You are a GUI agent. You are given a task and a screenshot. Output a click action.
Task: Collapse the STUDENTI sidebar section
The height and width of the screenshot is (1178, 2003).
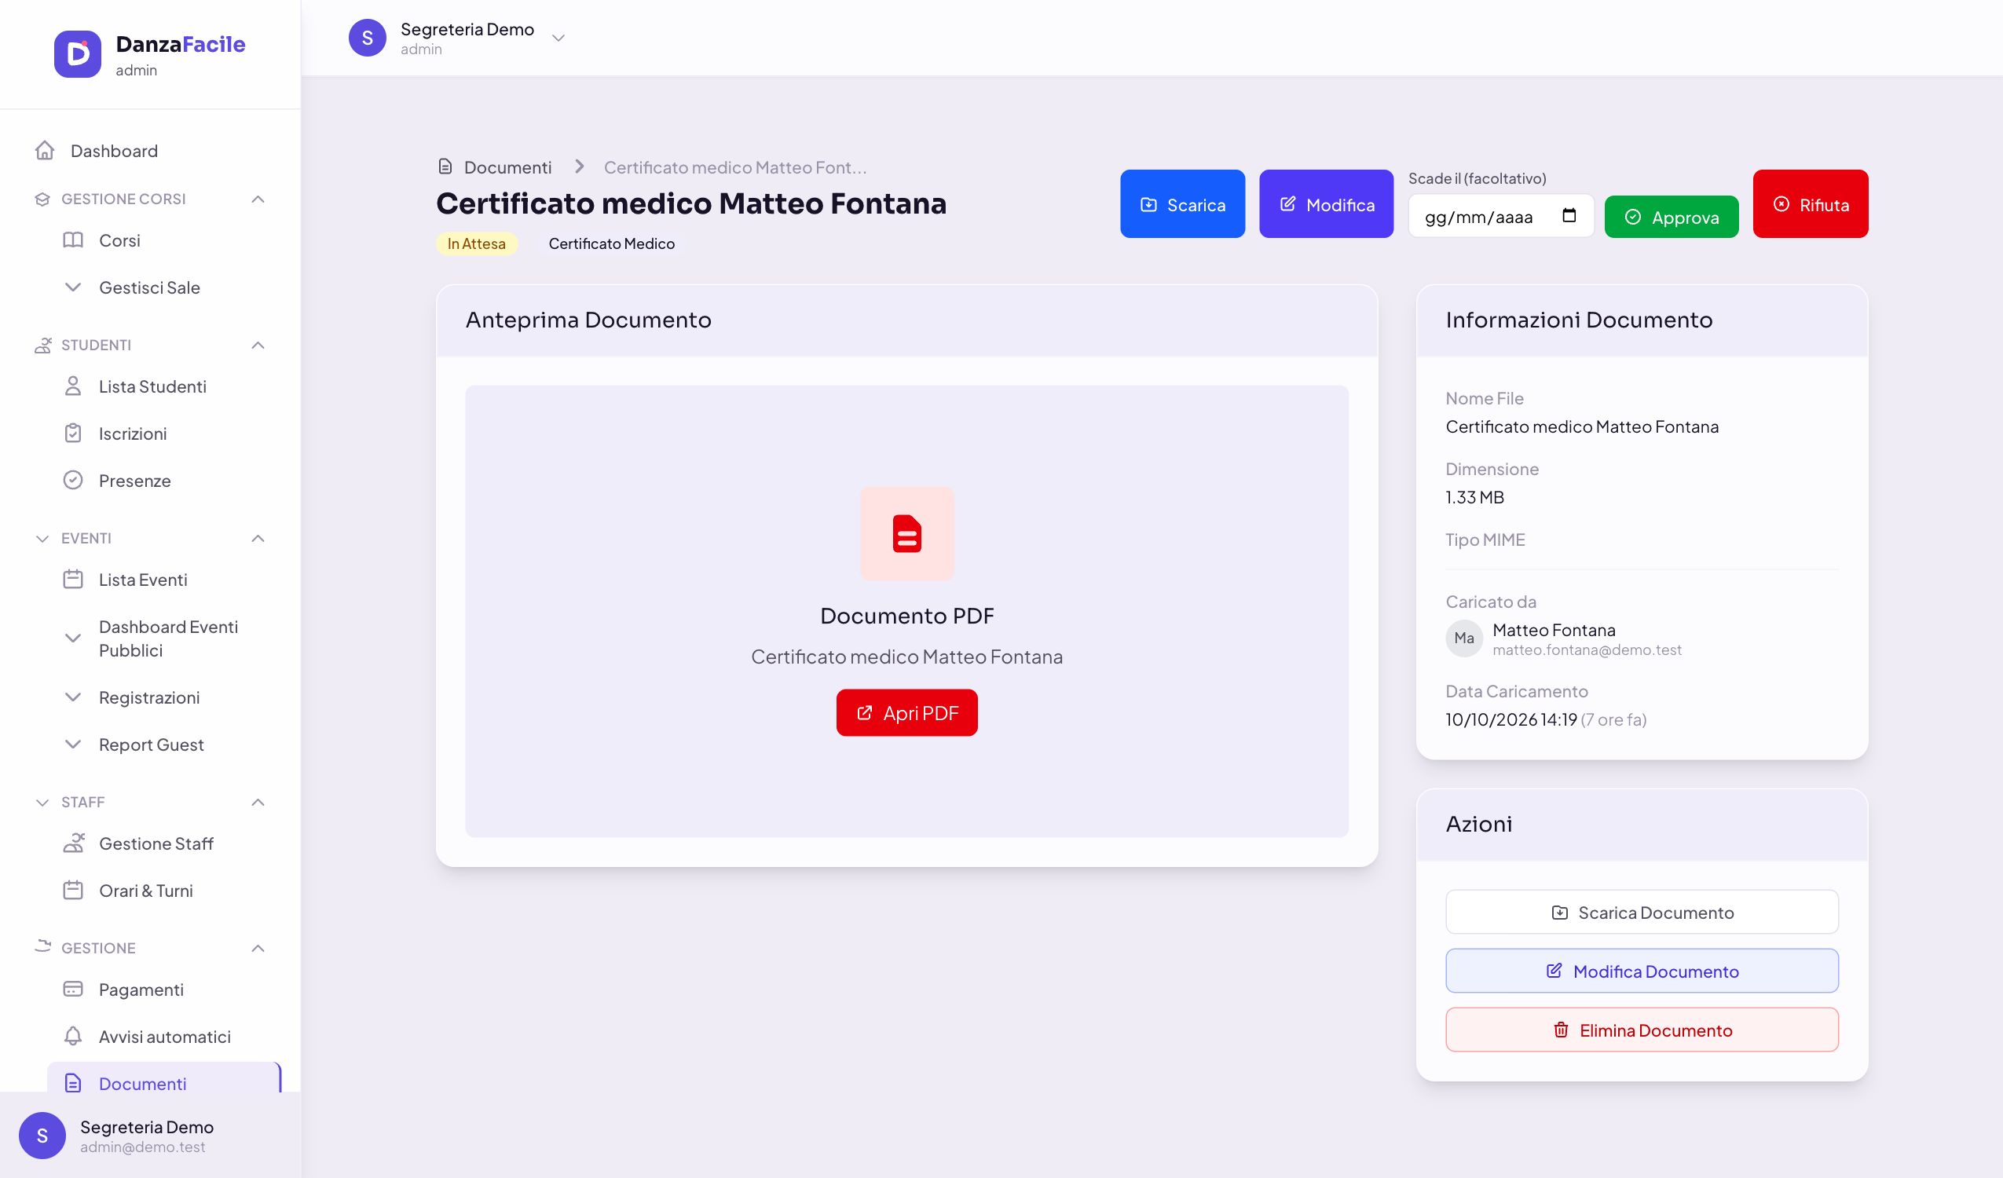(x=258, y=345)
